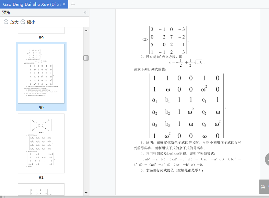The height and width of the screenshot is (198, 269).
Task: Select page 90 thumbnail
Action: pos(41,74)
